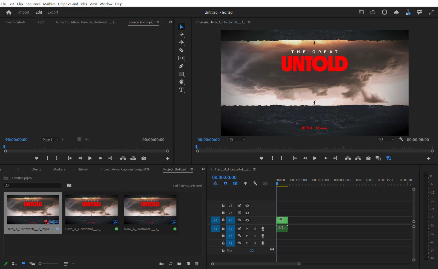Screen dimensions: 438x269
Task: Click the Export button in the header
Action: pyautogui.click(x=53, y=12)
